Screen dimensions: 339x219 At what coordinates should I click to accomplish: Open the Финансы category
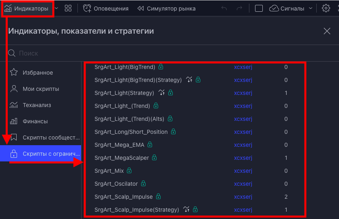[41, 121]
